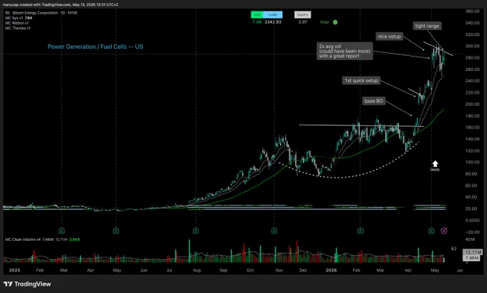Click the 100.00 price axis label
This screenshot has height=293, width=487.
473,162
